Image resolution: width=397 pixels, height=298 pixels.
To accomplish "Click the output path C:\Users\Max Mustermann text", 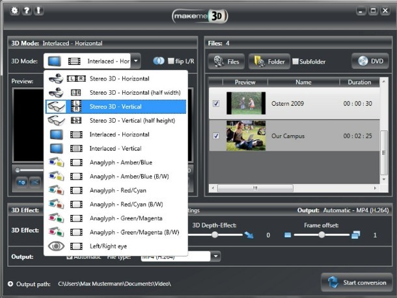I will pos(115,284).
